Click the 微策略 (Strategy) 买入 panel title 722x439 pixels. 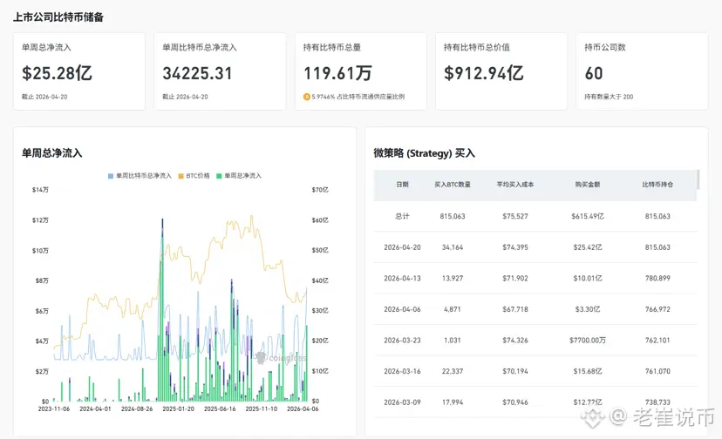coord(424,153)
